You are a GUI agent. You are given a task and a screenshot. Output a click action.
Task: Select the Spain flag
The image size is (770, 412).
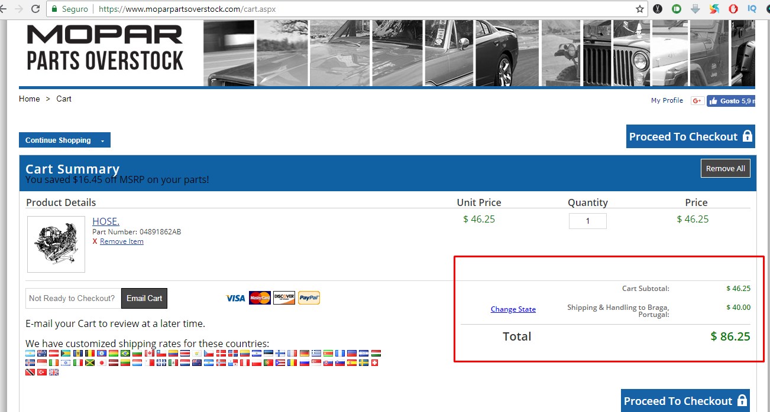[352, 362]
